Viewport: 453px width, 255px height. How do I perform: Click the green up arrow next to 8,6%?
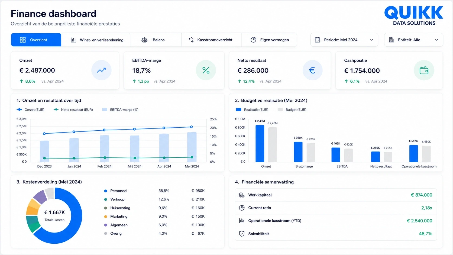click(21, 81)
